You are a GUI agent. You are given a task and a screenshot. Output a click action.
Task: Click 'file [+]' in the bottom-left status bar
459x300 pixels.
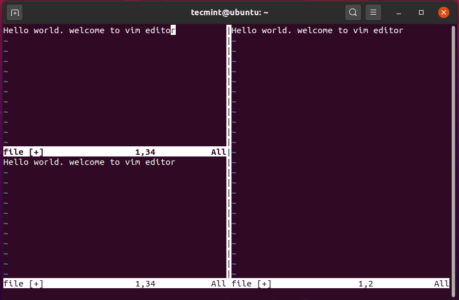(x=24, y=284)
